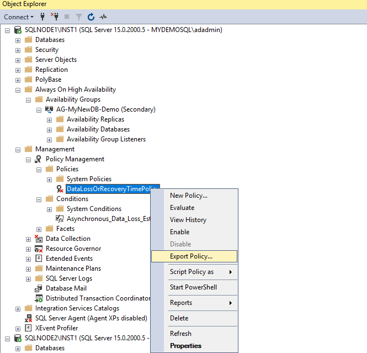Click the Database Mail icon
This screenshot has width=367, height=353.
39,288
